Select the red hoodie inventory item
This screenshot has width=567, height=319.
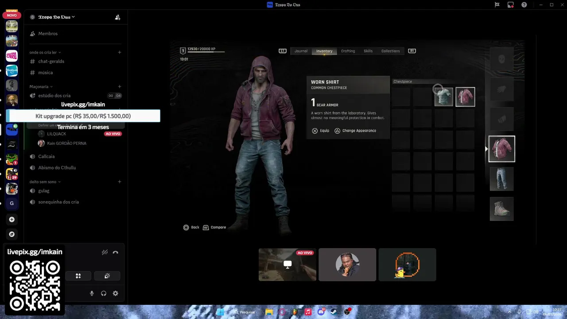click(465, 97)
